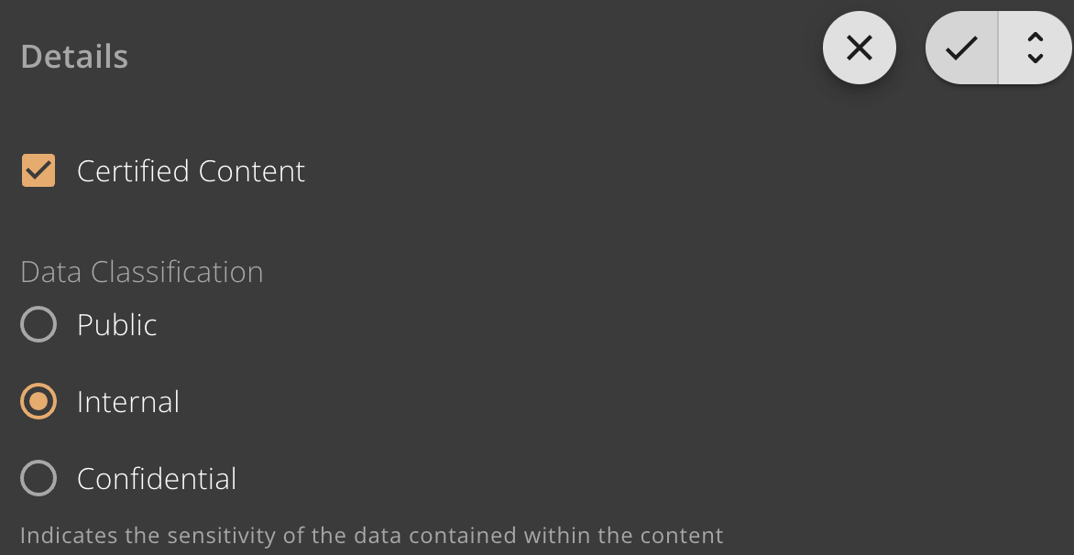Click the Public option label

pyautogui.click(x=117, y=324)
